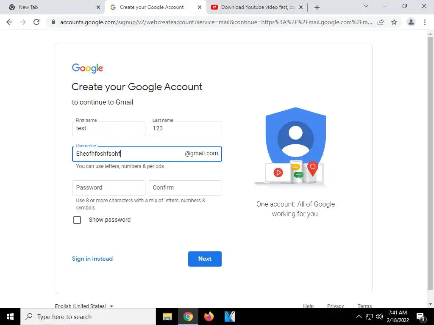
Task: Bookmark this page with the star icon
Action: (x=394, y=22)
